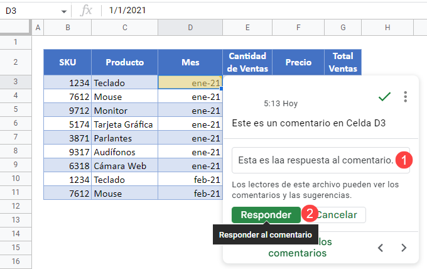427x269 pixels.
Task: Select column H header
Action: [387, 28]
